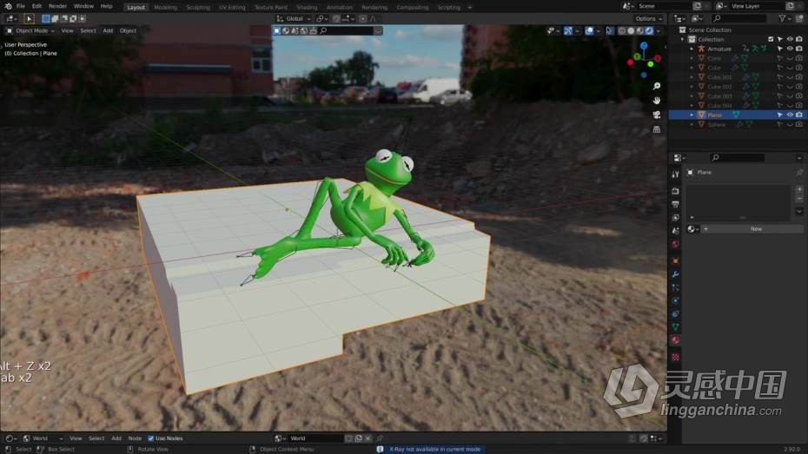Open the File menu
Viewport: 808px width, 454px height.
(x=21, y=7)
